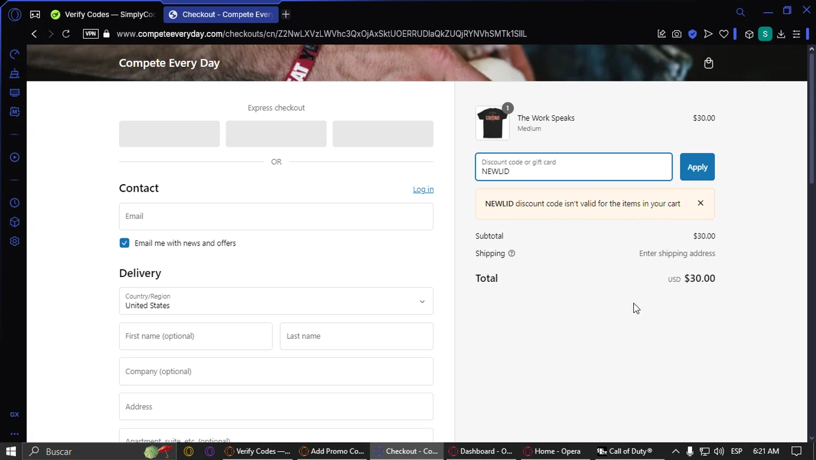Focus the Last name field

coord(356,336)
